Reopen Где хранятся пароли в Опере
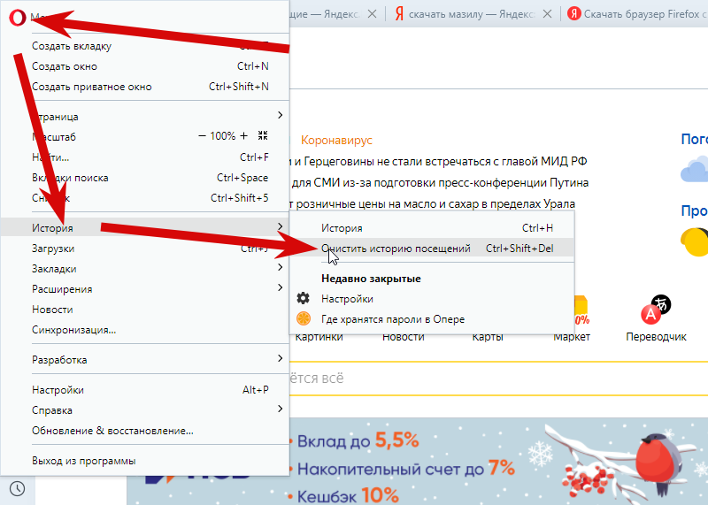This screenshot has width=708, height=505. click(x=432, y=319)
